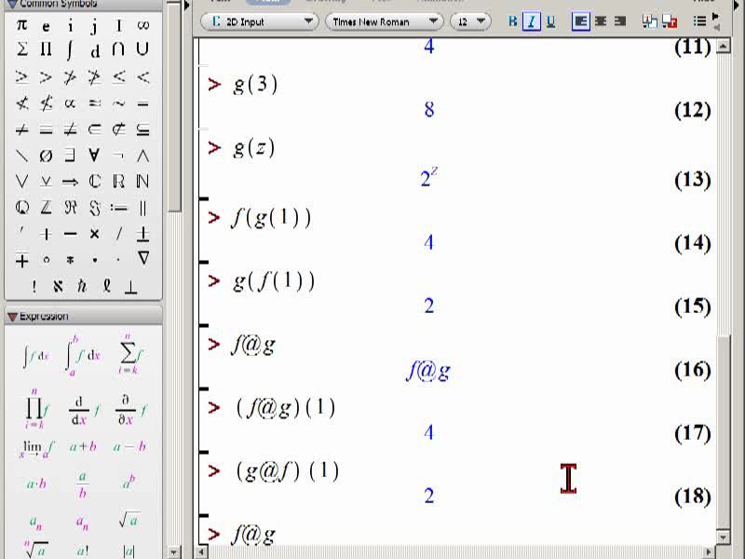The height and width of the screenshot is (559, 745).
Task: Insert the pi symbol from Common Symbols
Action: tap(21, 25)
